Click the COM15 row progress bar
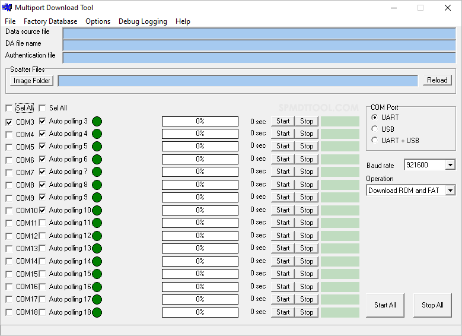 coord(200,274)
